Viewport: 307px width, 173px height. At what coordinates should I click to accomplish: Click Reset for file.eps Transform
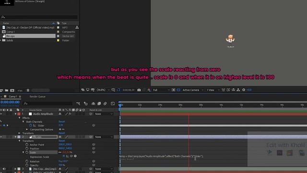(62, 141)
